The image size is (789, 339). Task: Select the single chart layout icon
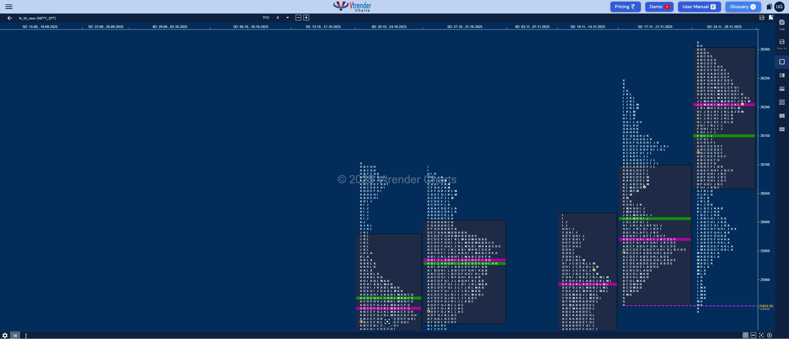pyautogui.click(x=782, y=62)
